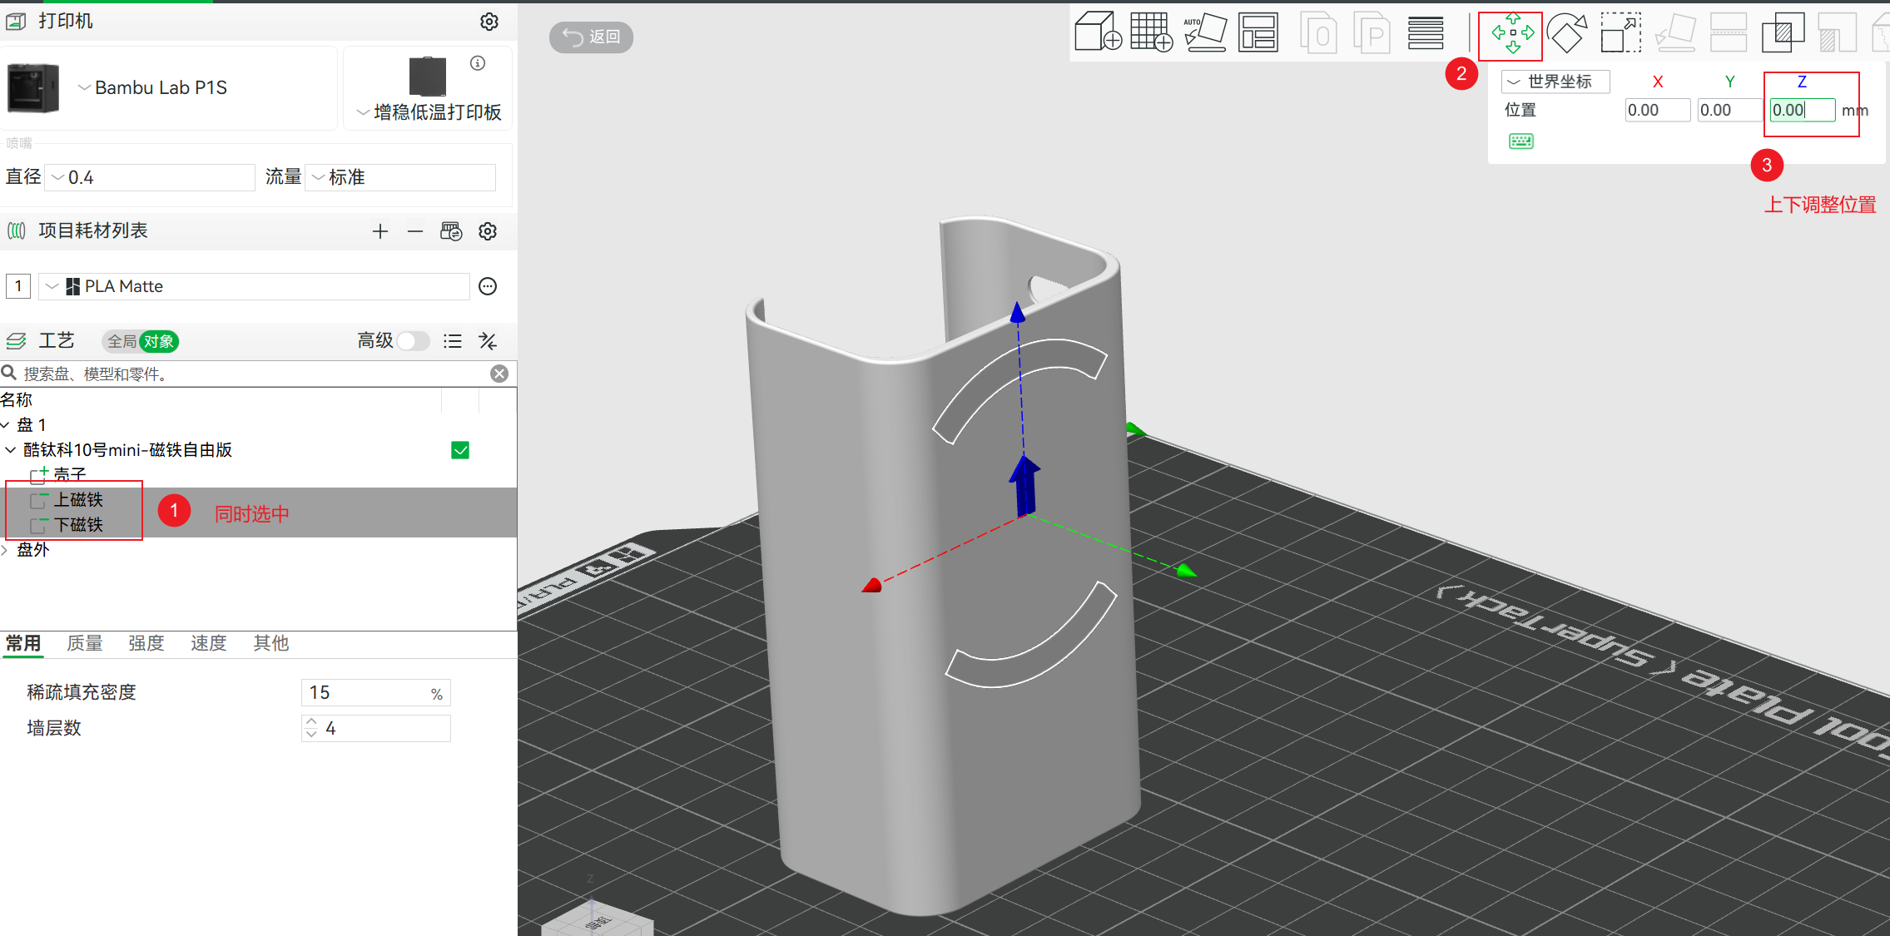Click the Y position input field

pos(1729,110)
